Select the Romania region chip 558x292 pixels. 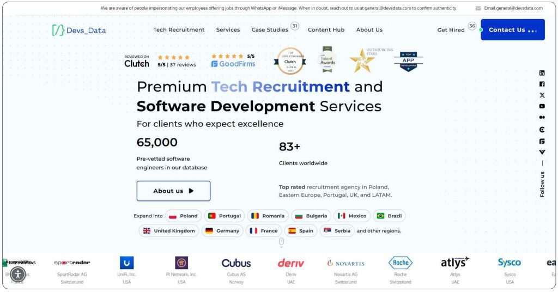[268, 216]
